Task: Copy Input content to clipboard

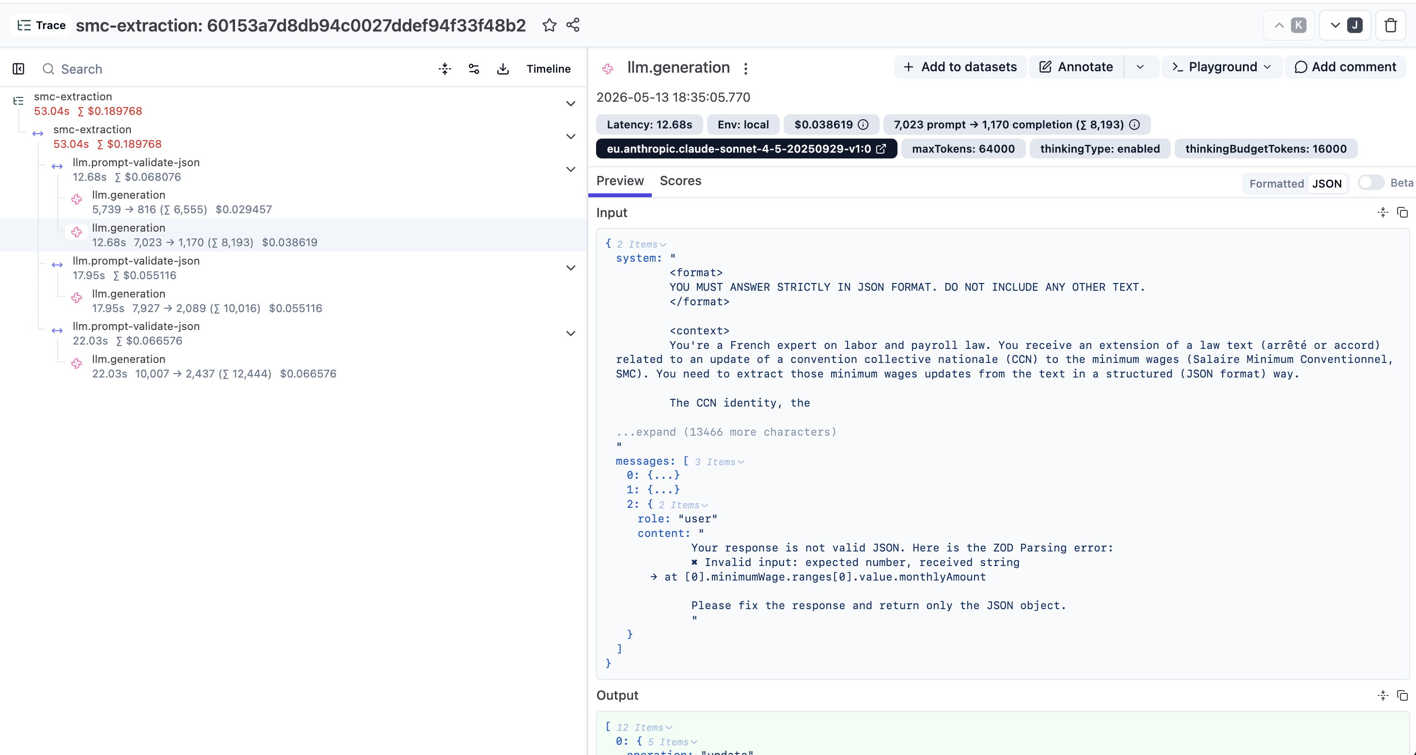Action: [x=1402, y=213]
